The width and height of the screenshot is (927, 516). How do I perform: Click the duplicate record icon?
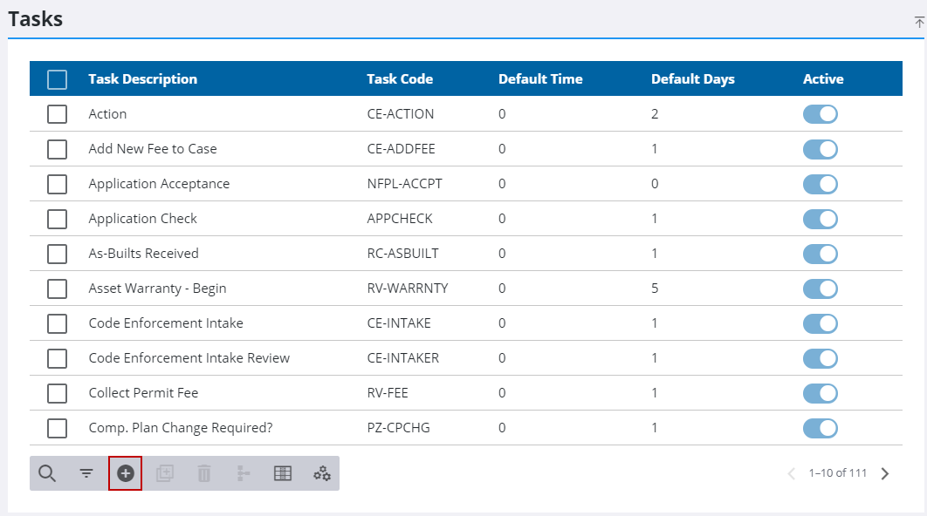click(165, 473)
